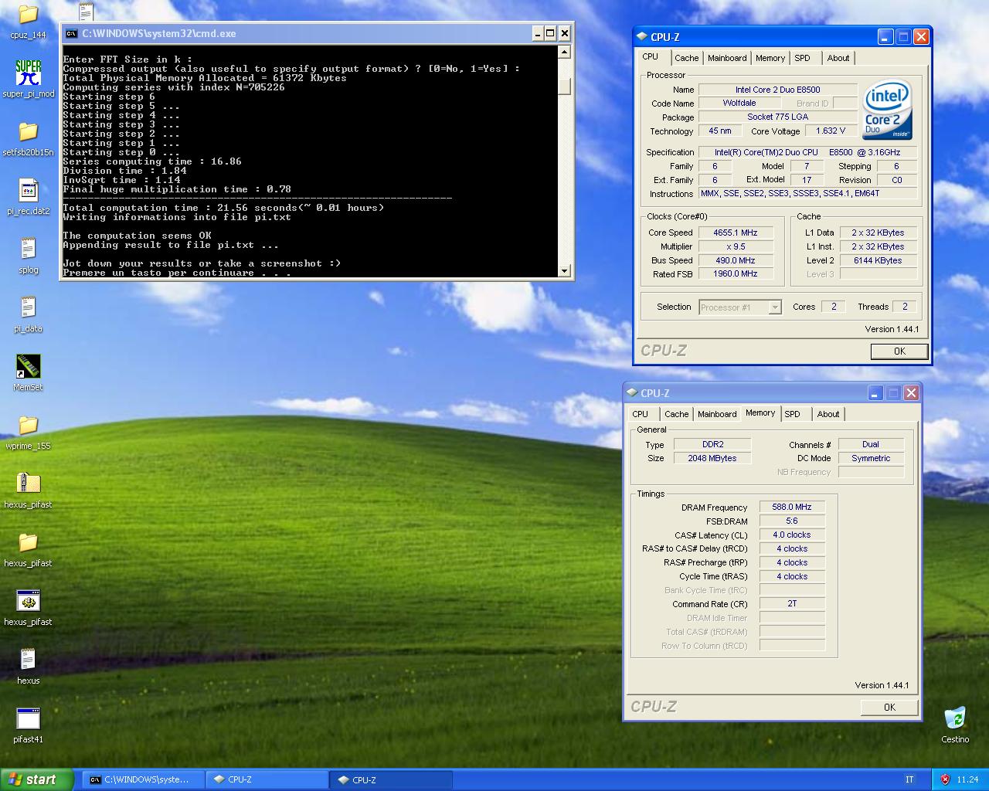989x791 pixels.
Task: Select the pi_data file icon
Action: [28, 307]
